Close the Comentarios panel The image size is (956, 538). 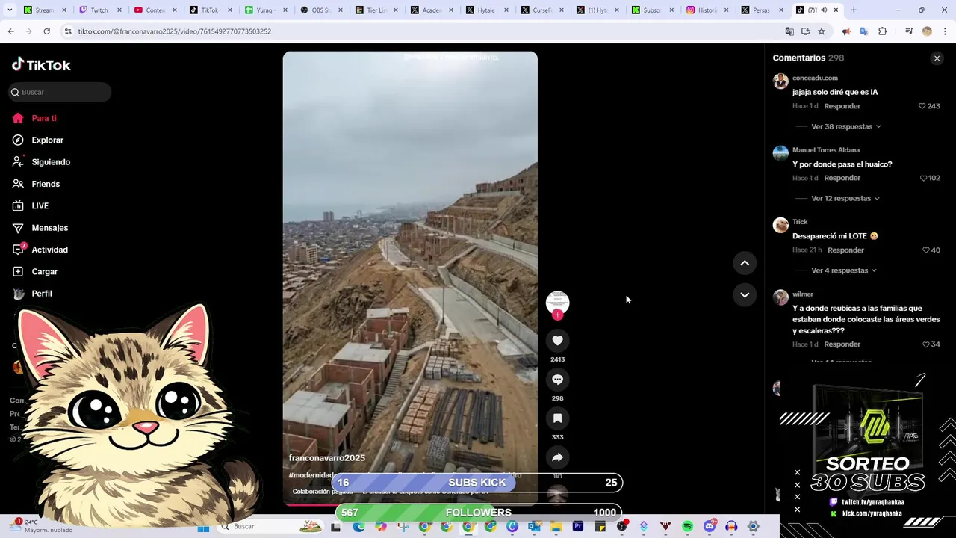pyautogui.click(x=937, y=58)
